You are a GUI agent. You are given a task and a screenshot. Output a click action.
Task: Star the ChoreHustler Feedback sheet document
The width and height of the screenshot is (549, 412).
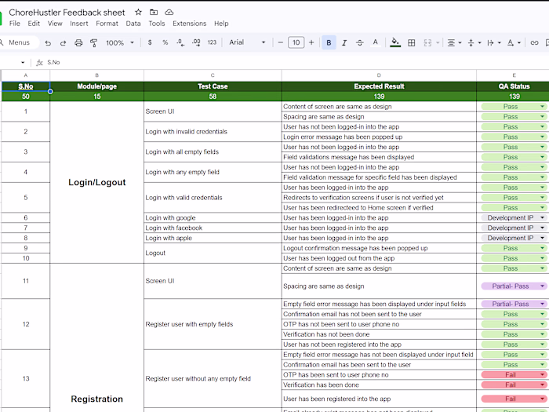coord(138,13)
